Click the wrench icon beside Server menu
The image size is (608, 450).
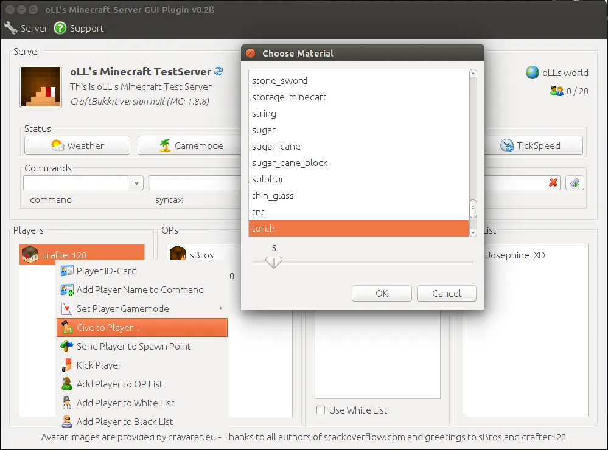10,28
